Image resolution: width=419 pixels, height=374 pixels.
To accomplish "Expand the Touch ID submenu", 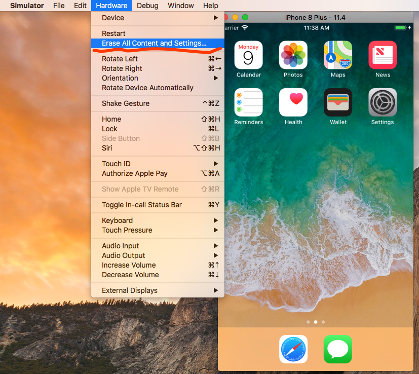I will (158, 164).
